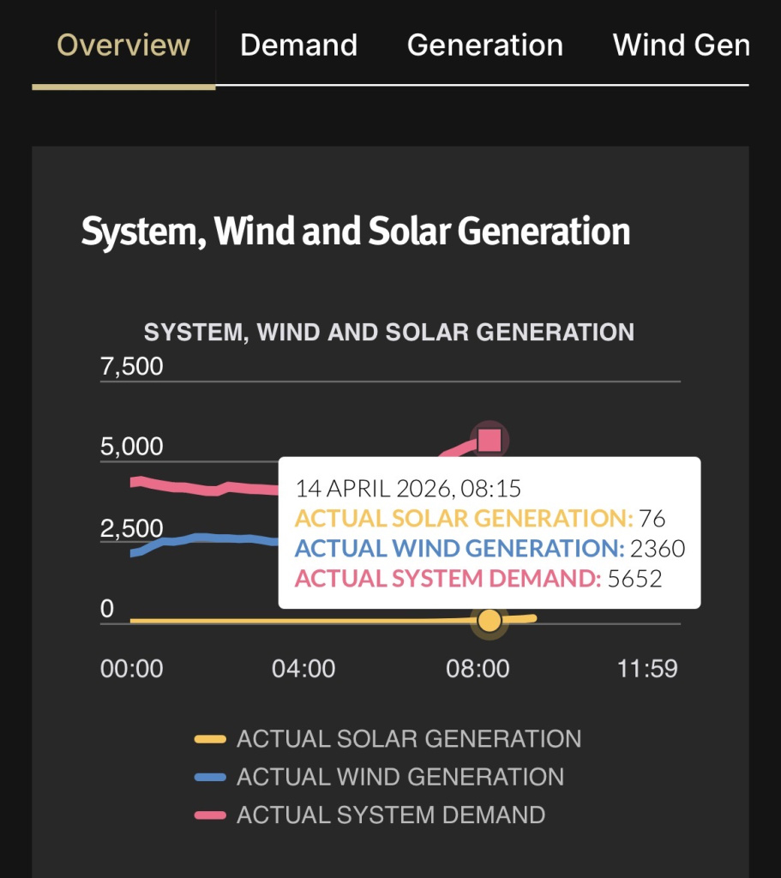Toggle Actual System Demand legend entry

pos(369,815)
